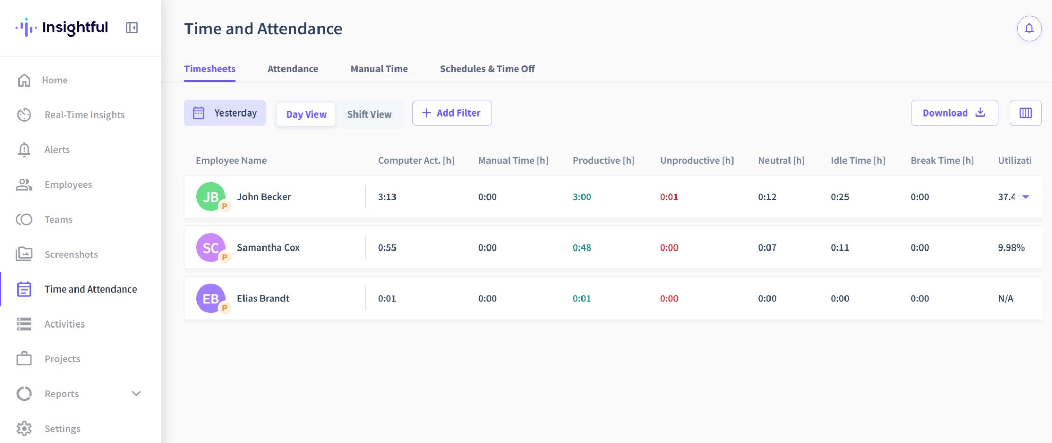Click the Add Filter button
The height and width of the screenshot is (443, 1052).
[452, 113]
